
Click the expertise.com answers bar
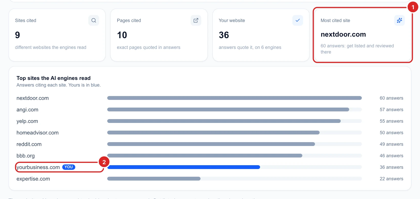[x=154, y=179]
